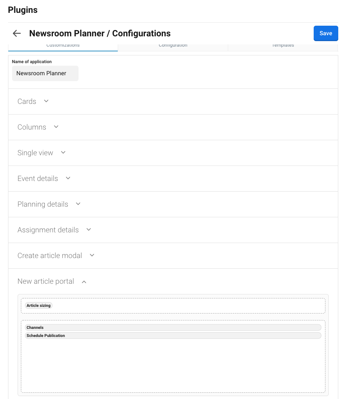Screen dimensions: 350x399
Task: Click the Name of application label
Action: (x=32, y=62)
